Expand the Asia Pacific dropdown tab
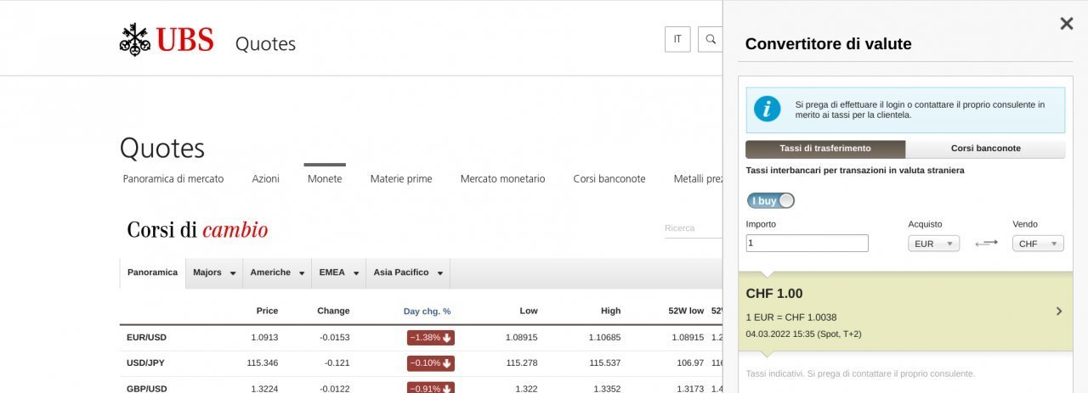 pos(408,272)
